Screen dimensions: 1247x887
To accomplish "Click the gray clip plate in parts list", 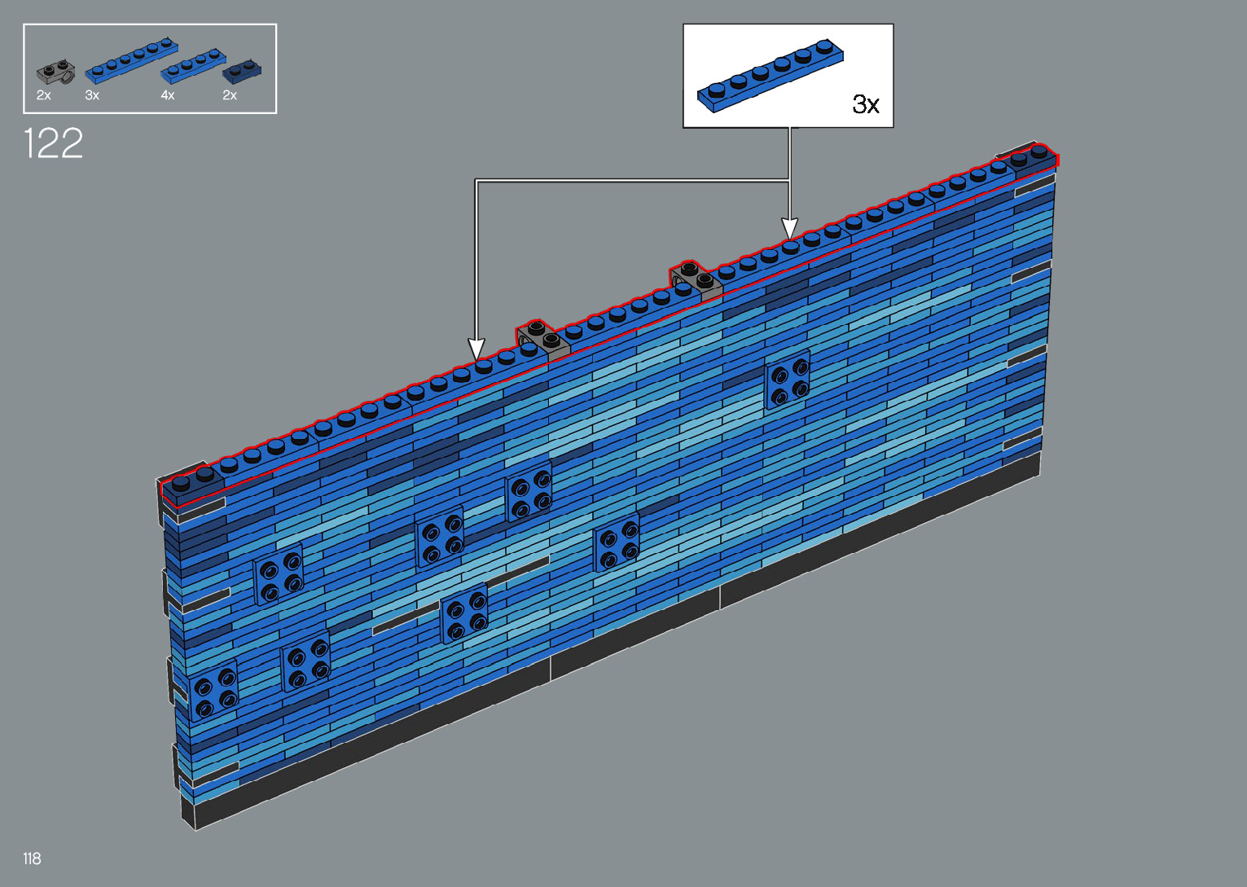I will click(x=55, y=73).
